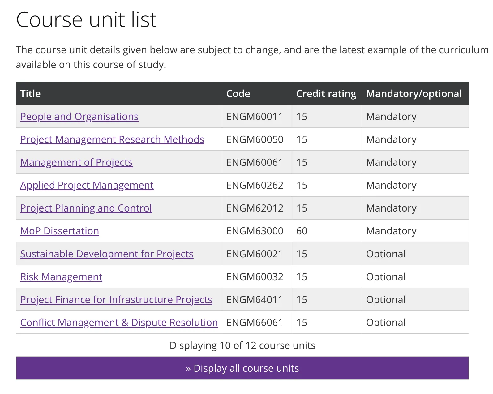Image resolution: width=493 pixels, height=394 pixels.
Task: Open Conflict Management & Dispute Resolution link
Action: tap(119, 323)
